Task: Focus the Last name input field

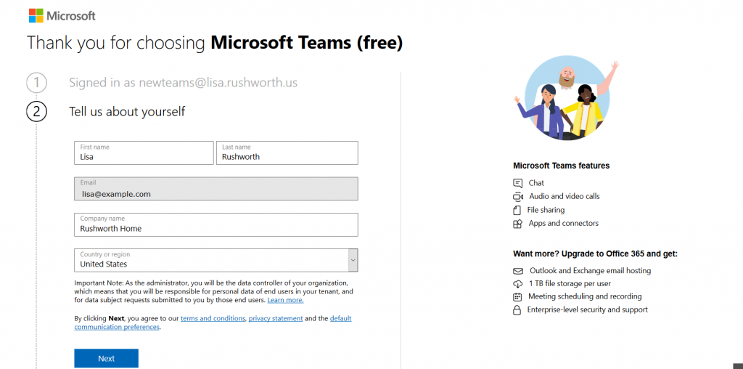Action: tap(287, 153)
